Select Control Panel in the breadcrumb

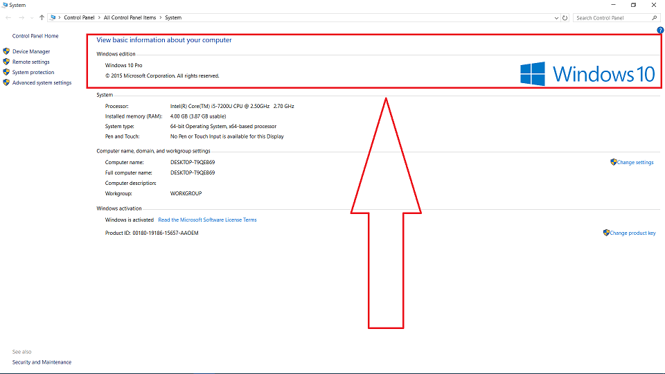(79, 18)
